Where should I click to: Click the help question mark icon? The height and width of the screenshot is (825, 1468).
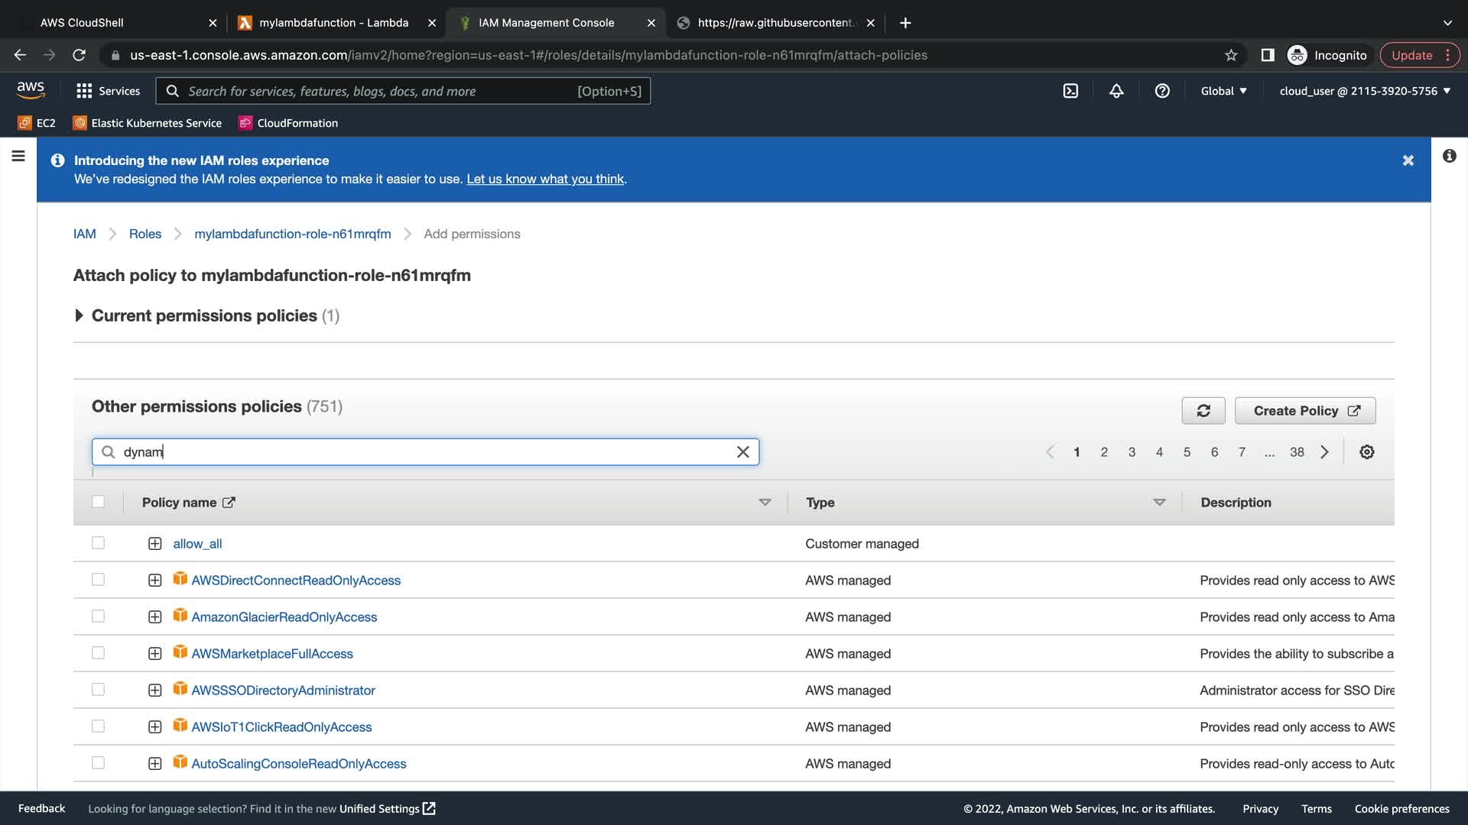point(1162,91)
